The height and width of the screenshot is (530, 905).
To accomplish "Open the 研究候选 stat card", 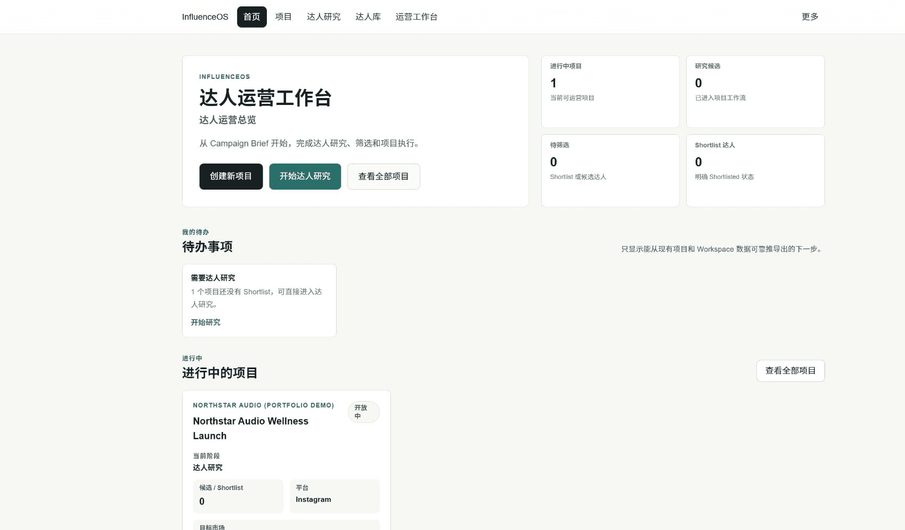I will (755, 92).
